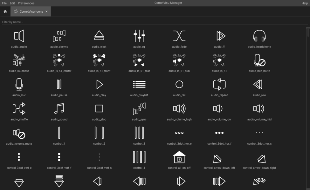Select the audio_ls_51 surround icon

pos(219,60)
